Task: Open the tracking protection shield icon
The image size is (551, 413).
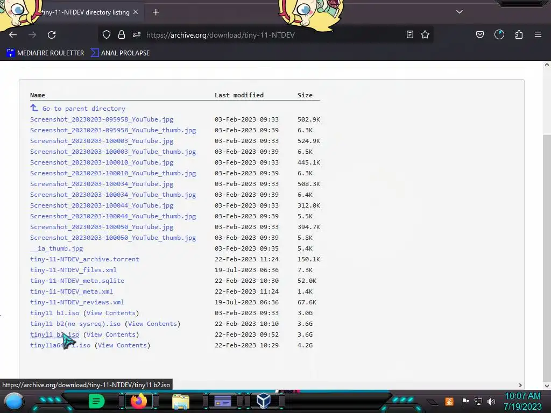Action: [x=107, y=35]
